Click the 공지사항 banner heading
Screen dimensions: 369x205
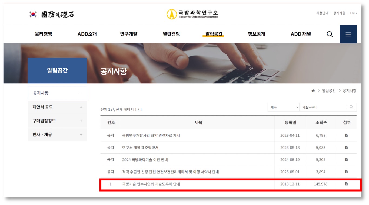[x=114, y=71]
